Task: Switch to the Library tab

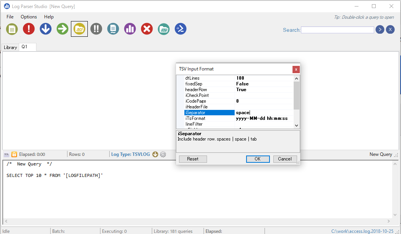Action: coord(10,47)
